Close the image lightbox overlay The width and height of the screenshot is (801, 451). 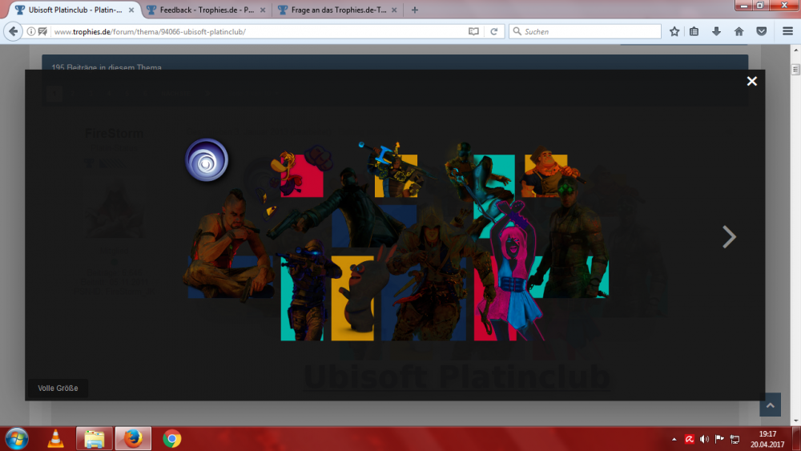tap(751, 81)
